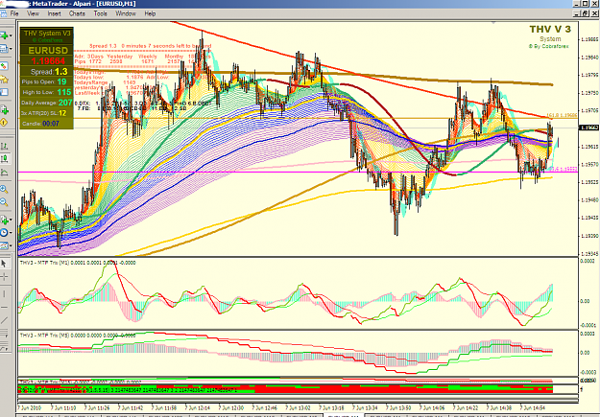Open the indicators list icon

4,220
